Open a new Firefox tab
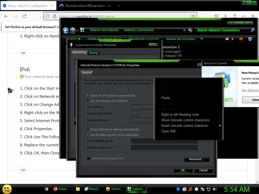The width and height of the screenshot is (259, 194). (119, 6)
